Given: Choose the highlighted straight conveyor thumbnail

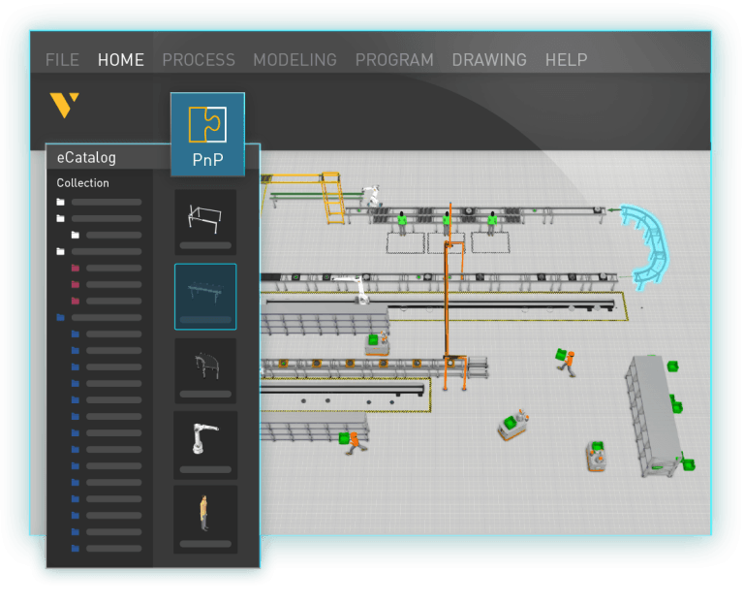Looking at the screenshot, I should pos(205,293).
